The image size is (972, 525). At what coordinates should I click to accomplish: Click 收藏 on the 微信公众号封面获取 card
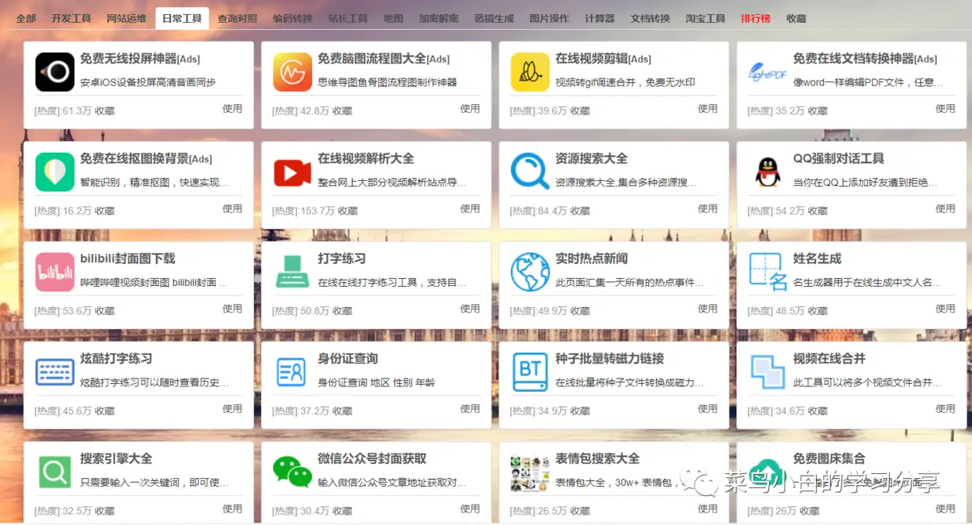[343, 511]
